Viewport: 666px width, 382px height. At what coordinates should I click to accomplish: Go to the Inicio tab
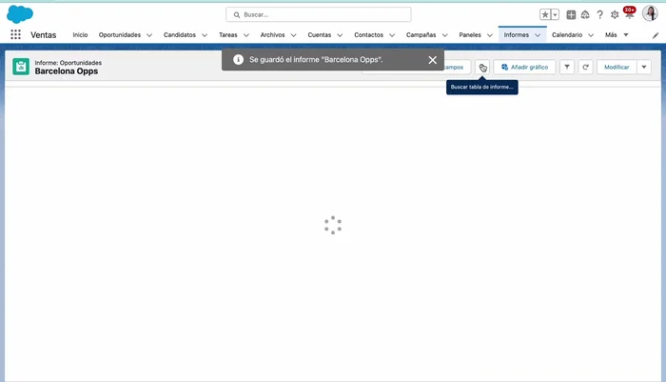click(80, 34)
